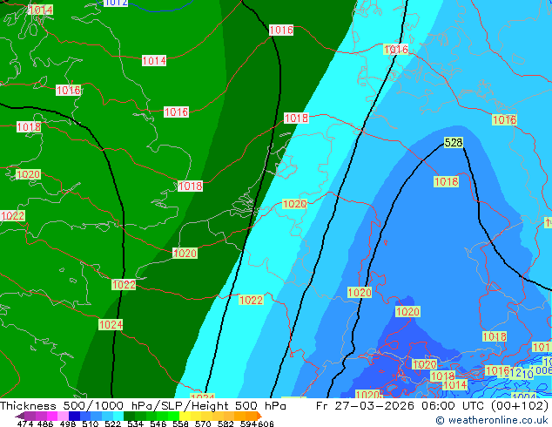Pick the bright yellow legend swatch above 558

click(x=185, y=416)
